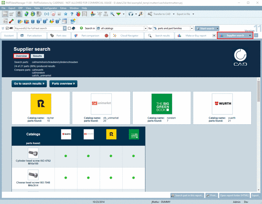Image resolution: width=262 pixels, height=204 pixels.
Task: Expand the Start search button arrow
Action: click(217, 28)
